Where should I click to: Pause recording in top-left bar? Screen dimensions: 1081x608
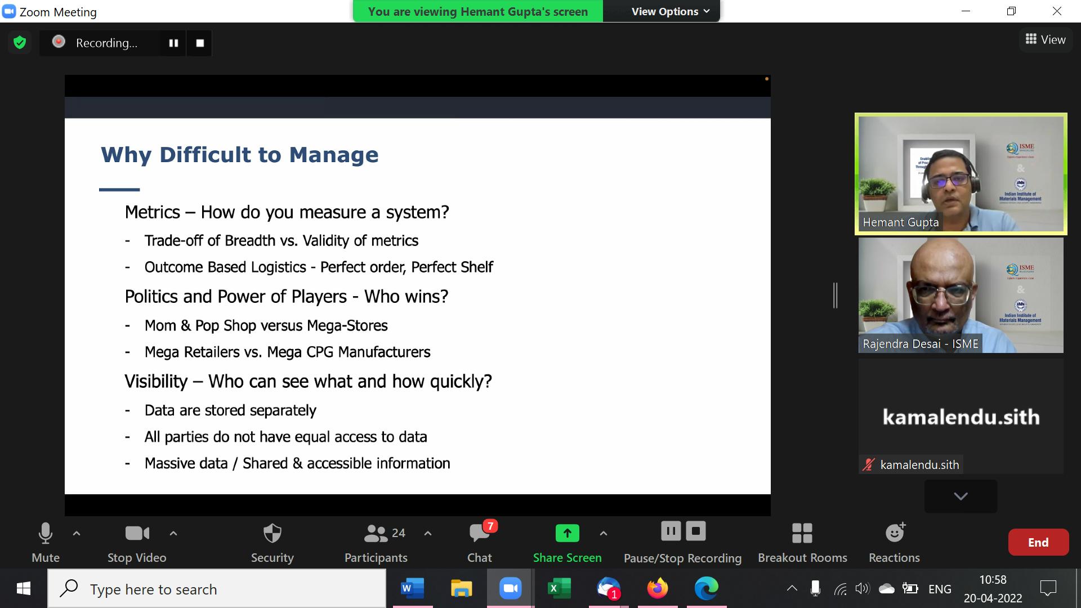[173, 43]
